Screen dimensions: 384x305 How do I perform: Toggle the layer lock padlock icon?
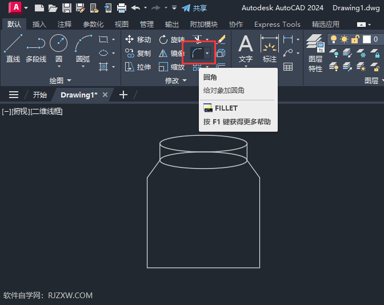(355, 39)
